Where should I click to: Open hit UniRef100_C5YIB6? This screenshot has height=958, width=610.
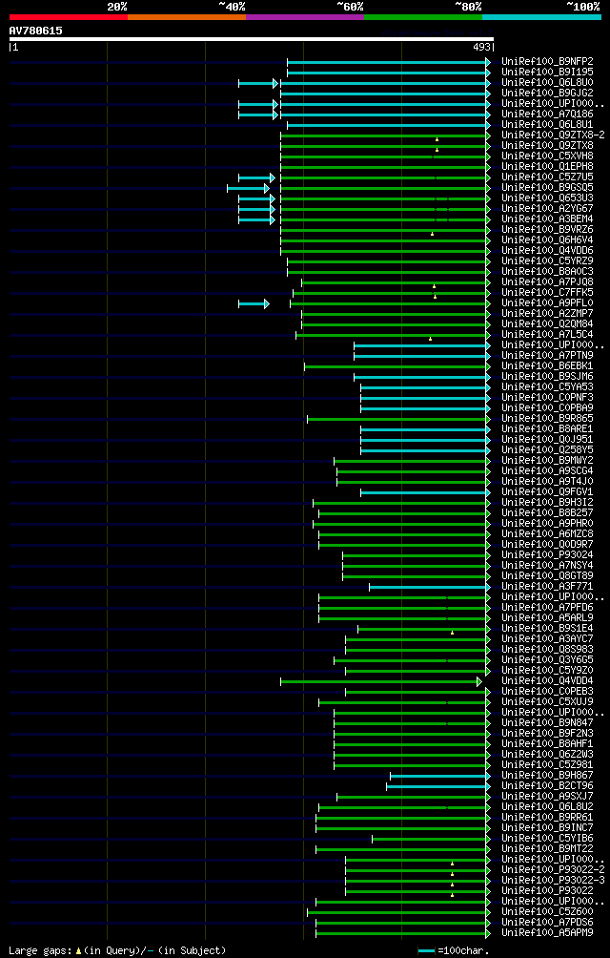click(x=547, y=838)
